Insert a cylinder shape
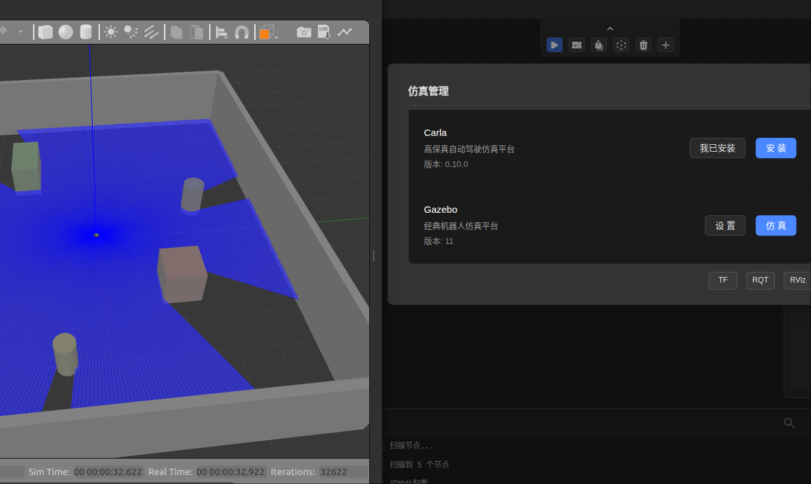811x484 pixels. pos(86,32)
